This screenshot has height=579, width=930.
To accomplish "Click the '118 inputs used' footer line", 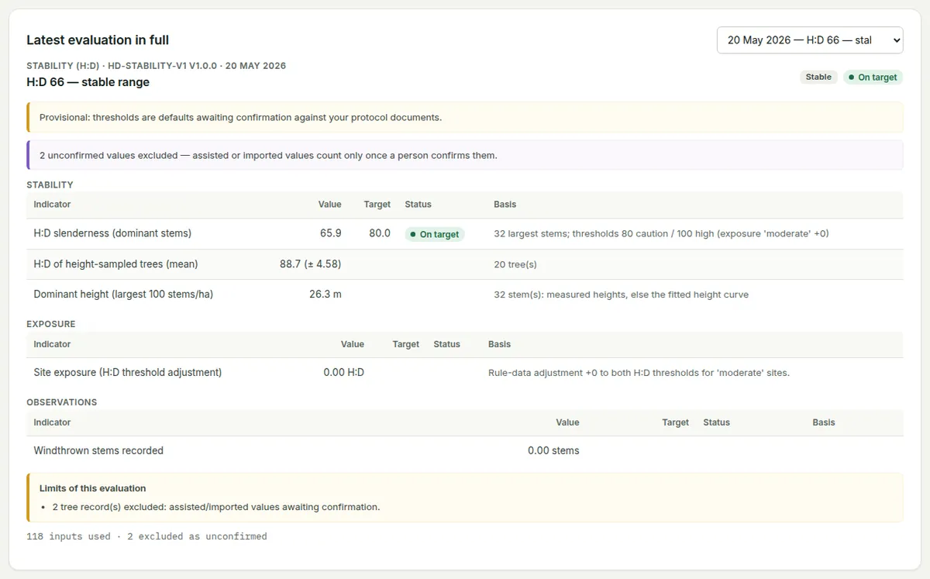I will click(146, 536).
